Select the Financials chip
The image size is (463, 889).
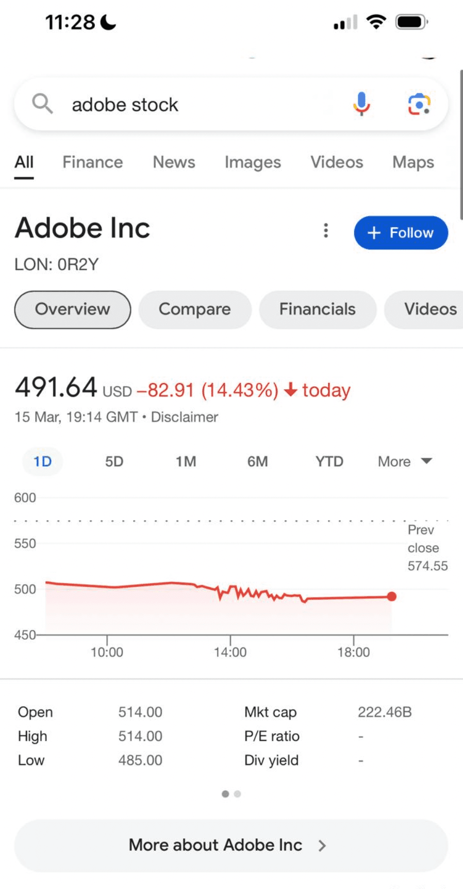[x=318, y=309]
